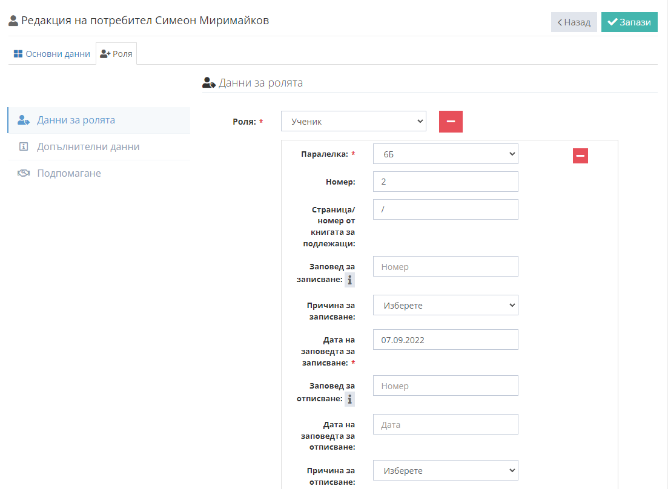Show info for Заповед за отписване
This screenshot has width=668, height=489.
point(350,399)
